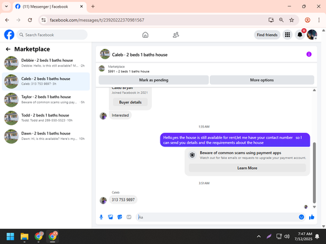Open the Friends icon in the top bar
The image size is (326, 244).
[x=175, y=34]
